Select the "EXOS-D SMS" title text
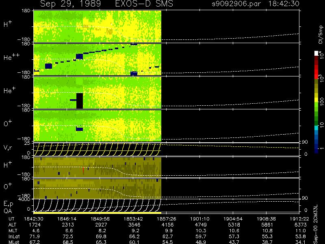This screenshot has height=244, width=325. pyautogui.click(x=144, y=4)
